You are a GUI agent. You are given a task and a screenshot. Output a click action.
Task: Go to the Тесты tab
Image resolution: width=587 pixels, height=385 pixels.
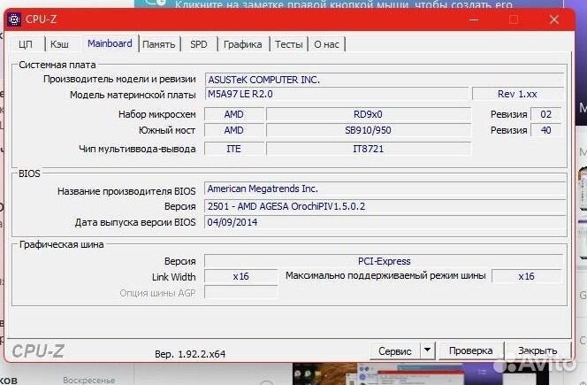pos(288,44)
